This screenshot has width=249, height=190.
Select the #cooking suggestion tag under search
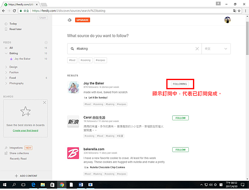coord(85,60)
